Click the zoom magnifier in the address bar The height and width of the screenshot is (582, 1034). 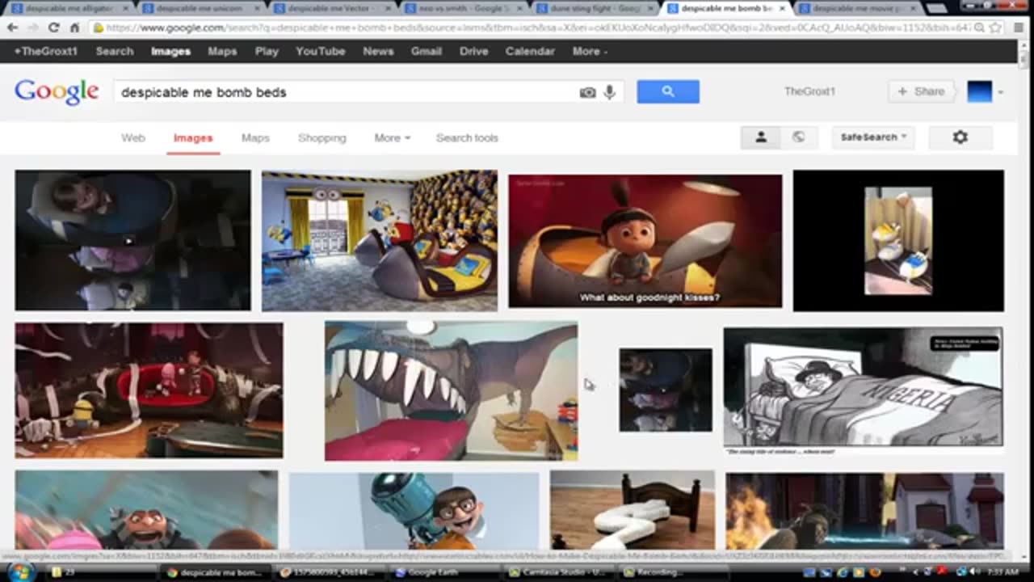point(978,27)
